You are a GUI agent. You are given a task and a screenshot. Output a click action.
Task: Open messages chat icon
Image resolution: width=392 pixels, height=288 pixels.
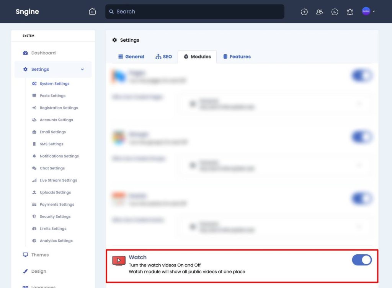(335, 12)
